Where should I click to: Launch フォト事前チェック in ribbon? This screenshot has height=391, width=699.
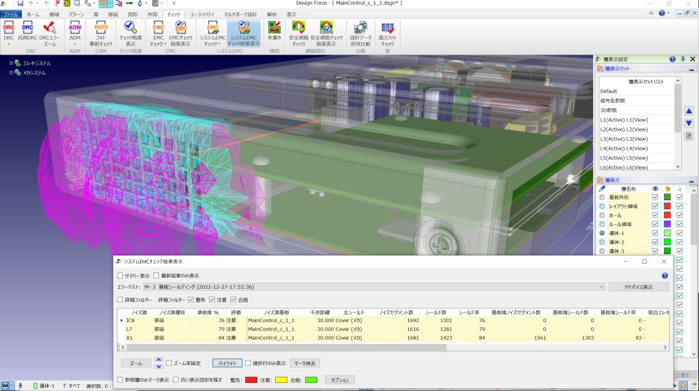click(x=101, y=33)
